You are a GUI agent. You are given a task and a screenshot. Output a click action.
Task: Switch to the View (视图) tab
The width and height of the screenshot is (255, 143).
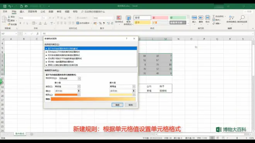pos(67,12)
